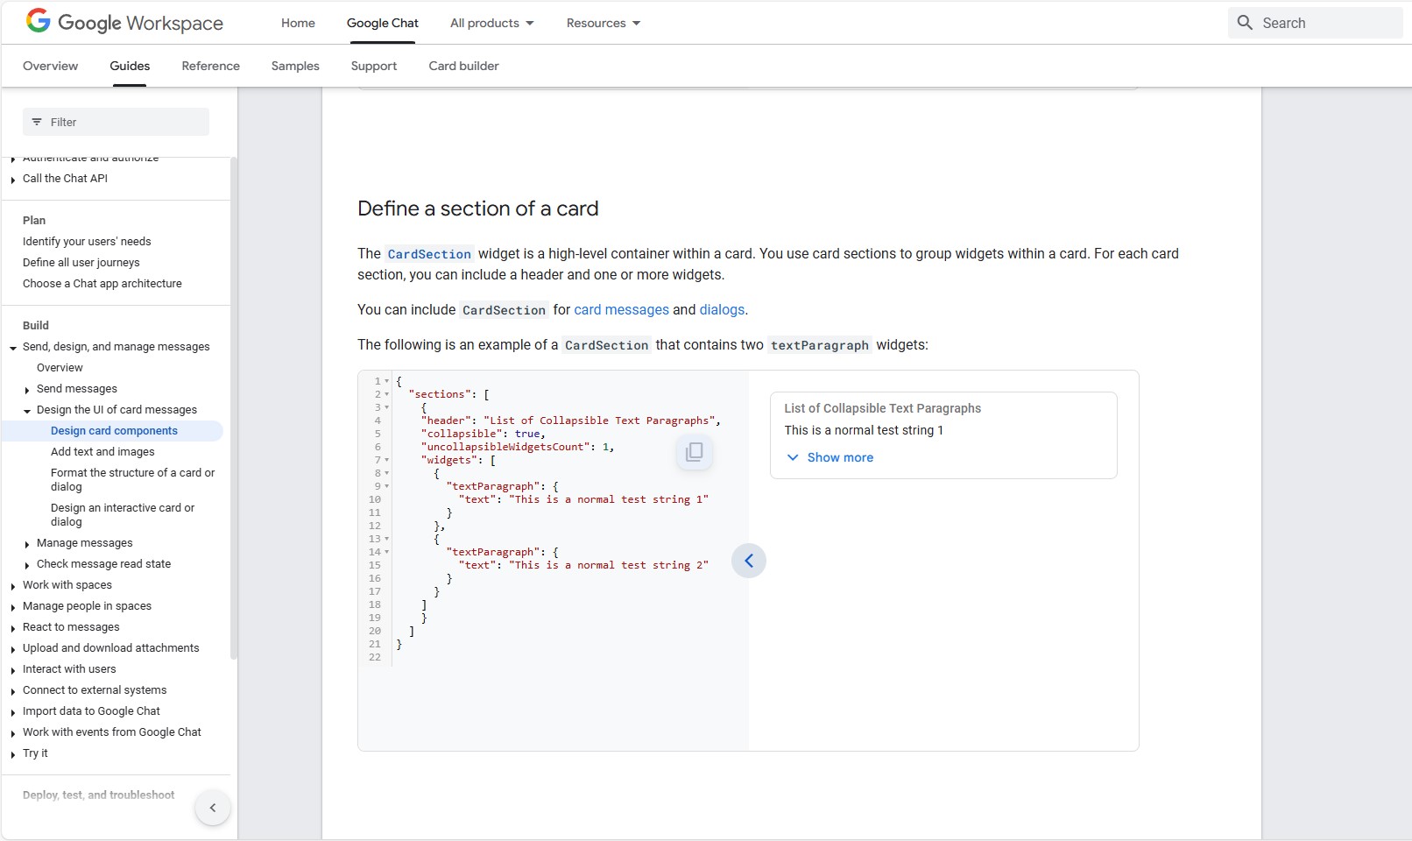Fold the textParagraph block at line 9

(x=387, y=486)
